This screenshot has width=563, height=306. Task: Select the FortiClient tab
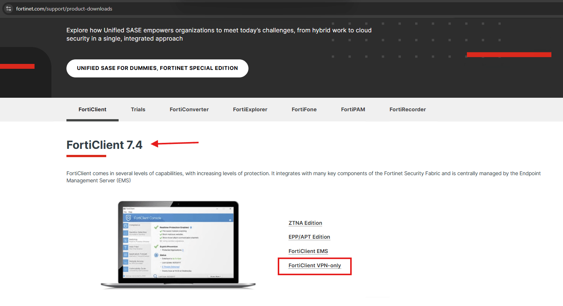tap(92, 109)
